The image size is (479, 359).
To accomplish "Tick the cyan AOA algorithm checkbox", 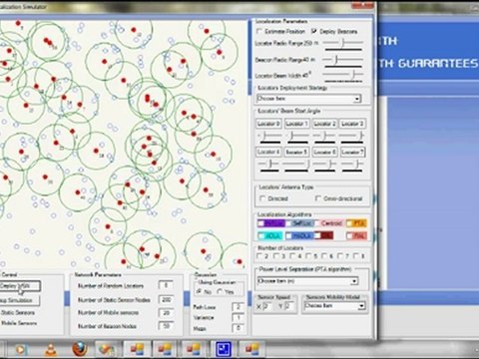I will (261, 236).
